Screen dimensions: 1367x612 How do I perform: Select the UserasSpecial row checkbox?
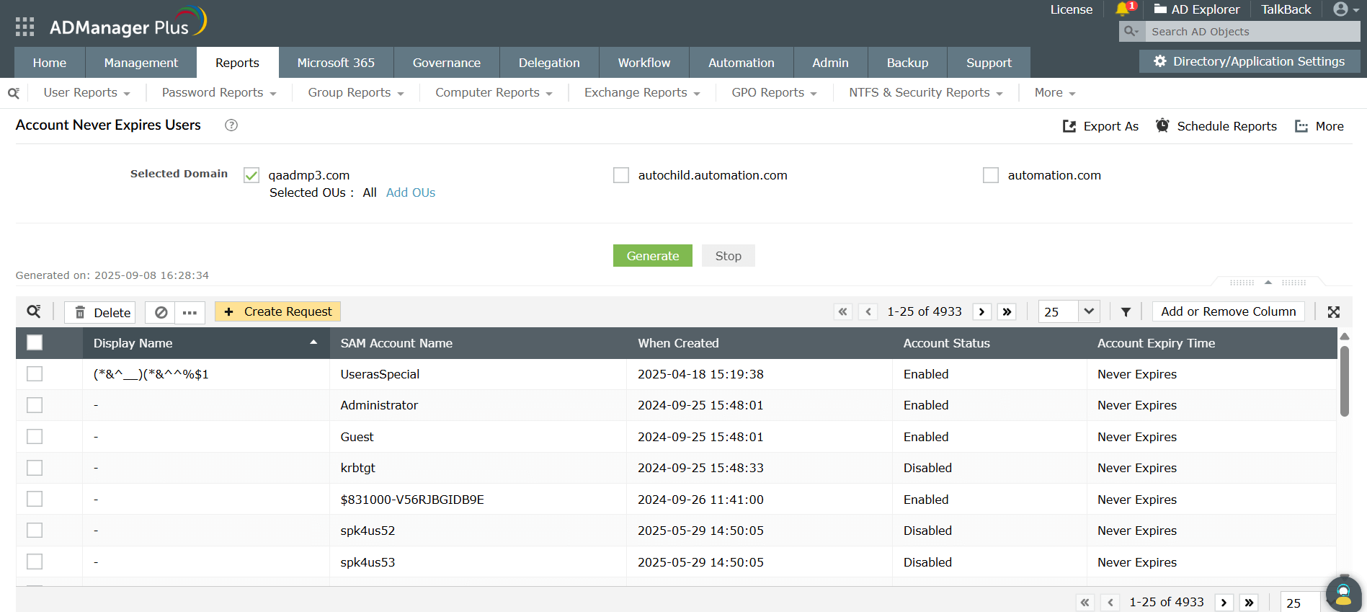click(35, 373)
